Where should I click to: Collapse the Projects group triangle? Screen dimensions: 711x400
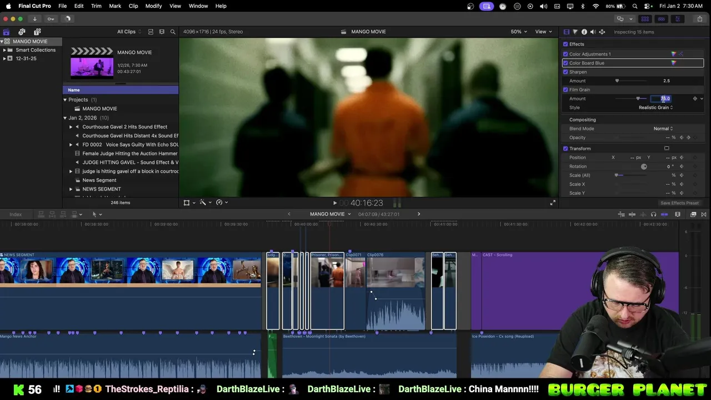tap(65, 100)
